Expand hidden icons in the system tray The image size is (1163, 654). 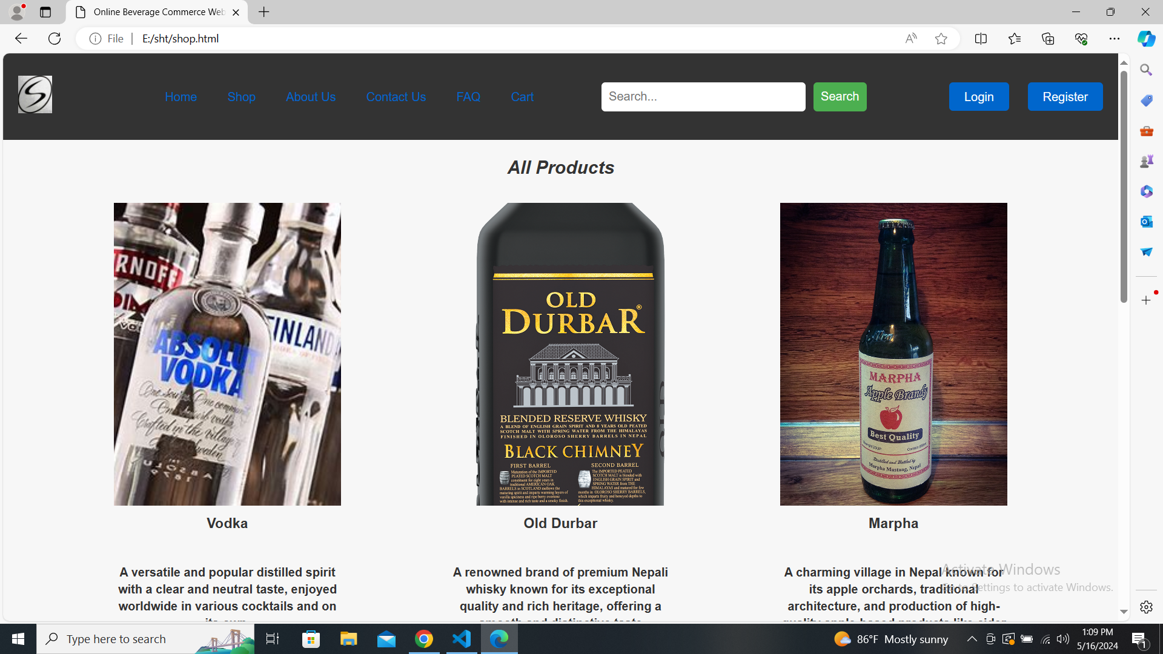972,639
